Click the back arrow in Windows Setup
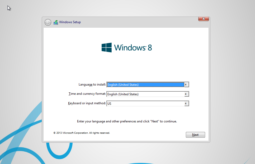 click(x=48, y=22)
